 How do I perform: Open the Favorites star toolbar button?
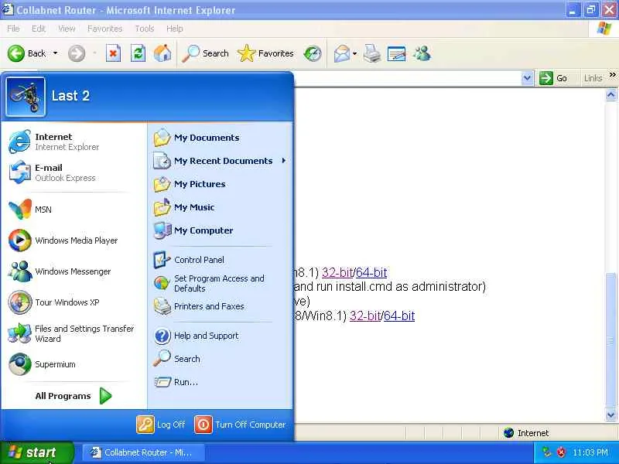pyautogui.click(x=265, y=53)
